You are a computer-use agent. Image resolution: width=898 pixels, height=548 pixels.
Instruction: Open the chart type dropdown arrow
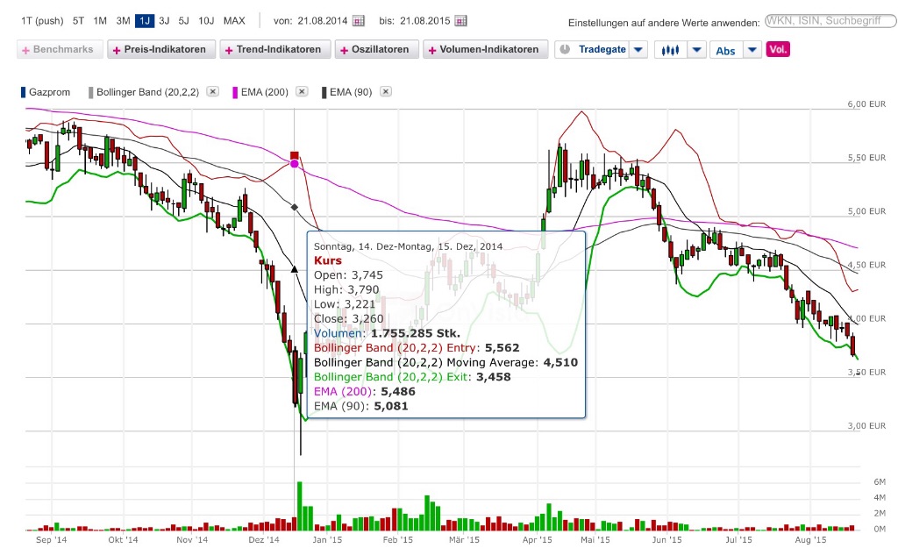(696, 49)
